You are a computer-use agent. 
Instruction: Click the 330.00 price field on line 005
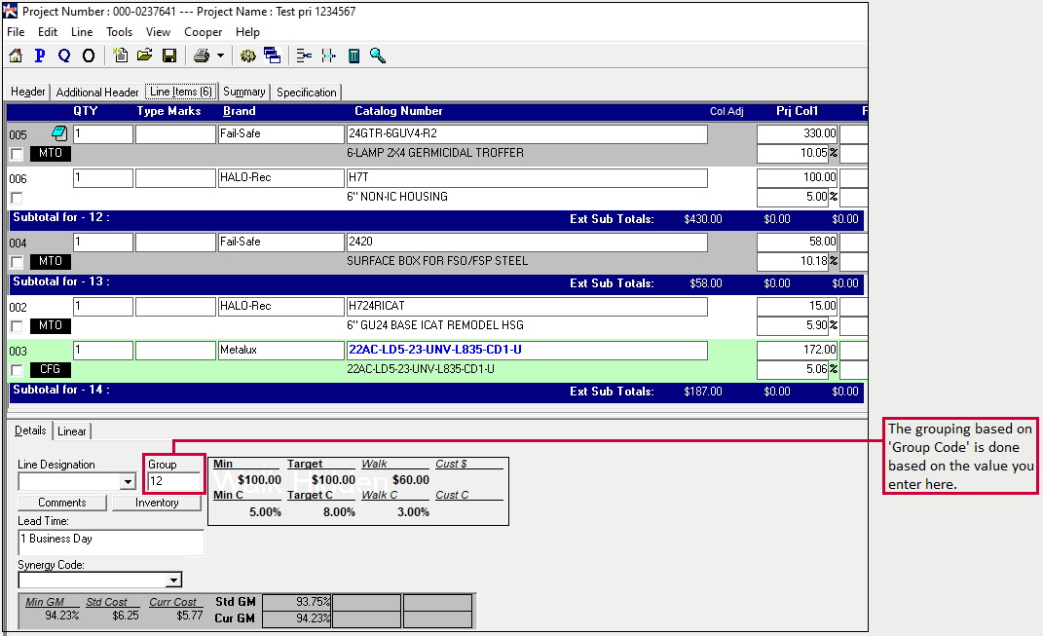tap(798, 133)
